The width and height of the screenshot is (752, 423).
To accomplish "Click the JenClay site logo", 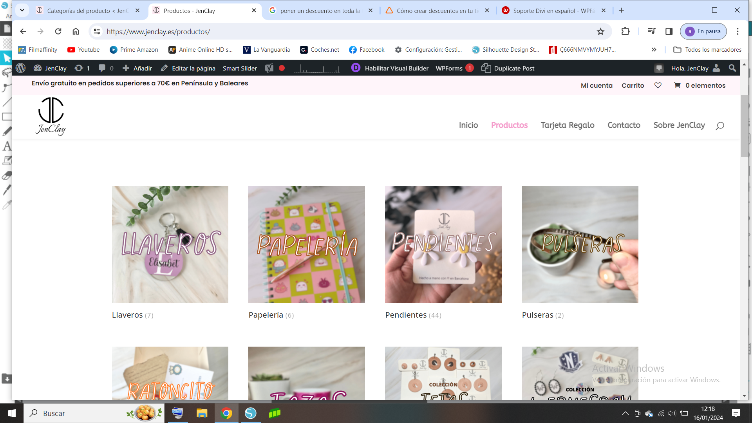I will click(x=51, y=116).
